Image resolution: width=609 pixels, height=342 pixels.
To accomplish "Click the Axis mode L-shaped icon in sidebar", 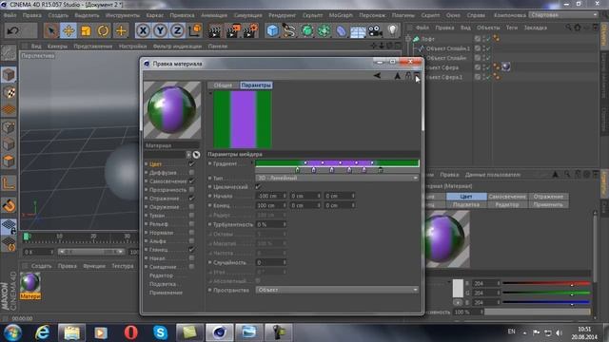I will 9,183.
